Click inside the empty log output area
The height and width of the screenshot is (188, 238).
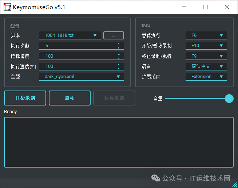click(119, 142)
